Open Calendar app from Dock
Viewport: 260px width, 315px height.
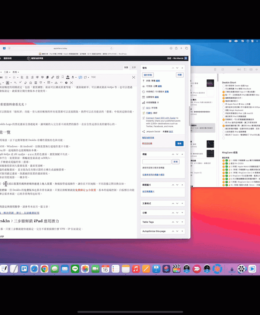point(106,268)
